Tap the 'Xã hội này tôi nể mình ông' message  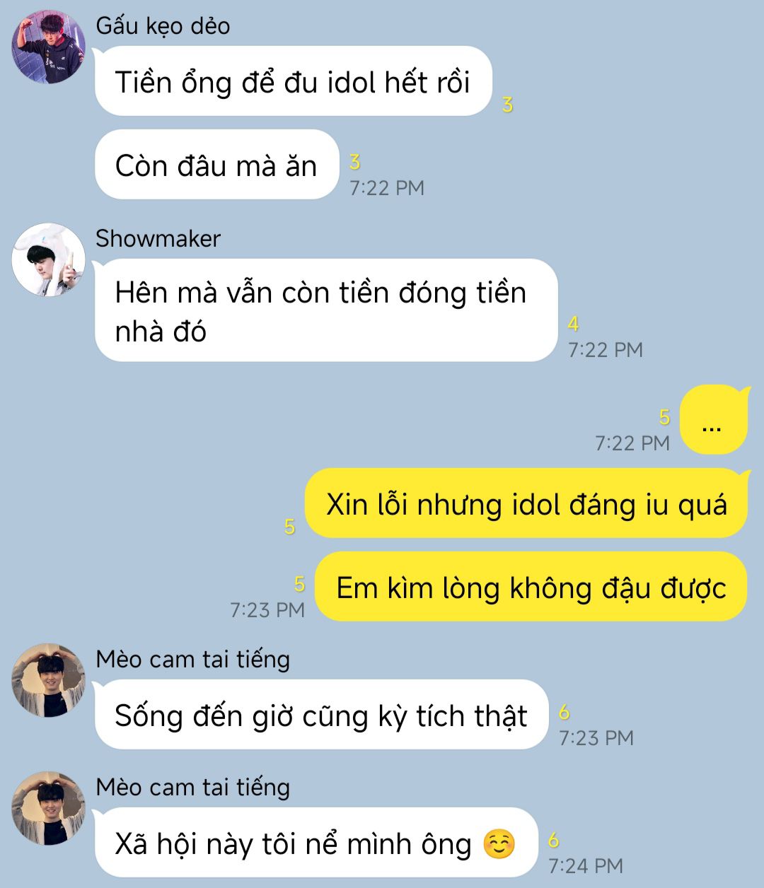316,843
